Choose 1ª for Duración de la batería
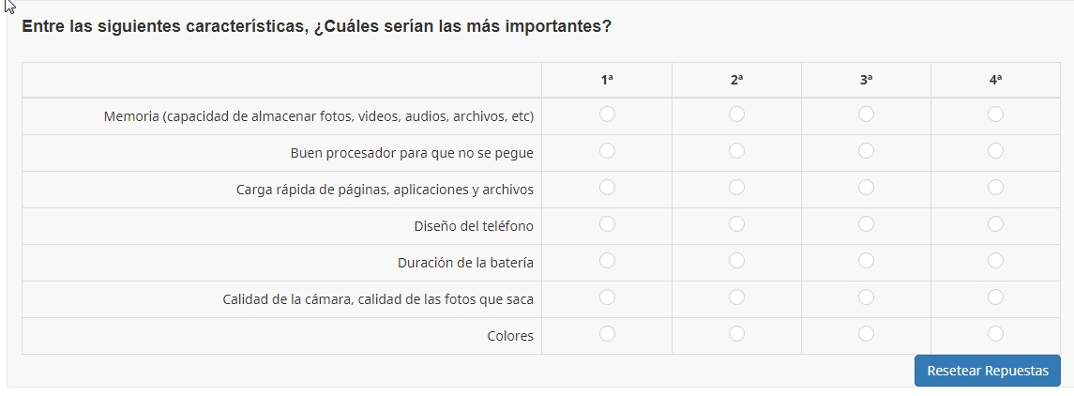This screenshot has width=1074, height=396. [607, 261]
